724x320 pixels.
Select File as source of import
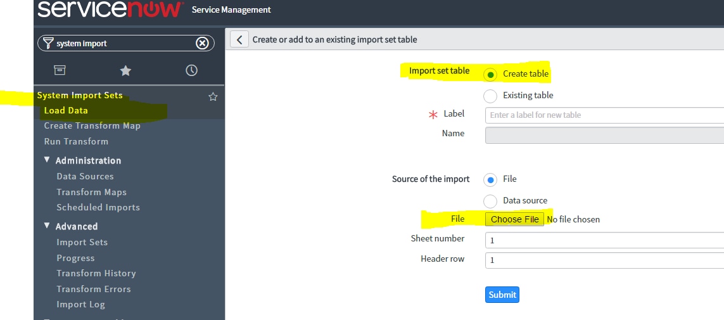[x=490, y=179]
